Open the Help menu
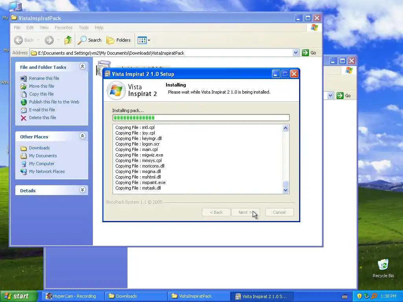The height and width of the screenshot is (302, 403). pos(99,28)
